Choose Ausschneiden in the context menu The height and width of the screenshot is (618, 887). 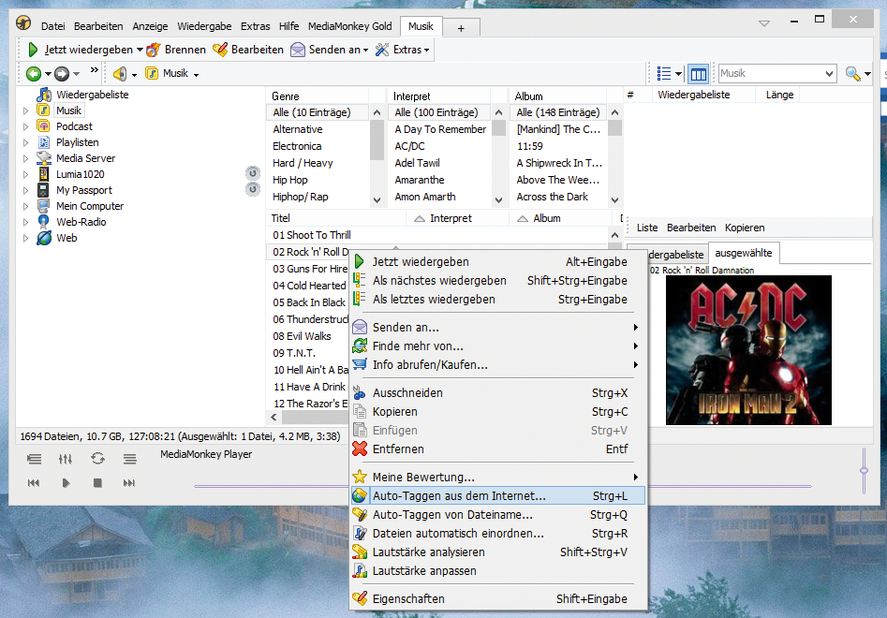point(497,393)
